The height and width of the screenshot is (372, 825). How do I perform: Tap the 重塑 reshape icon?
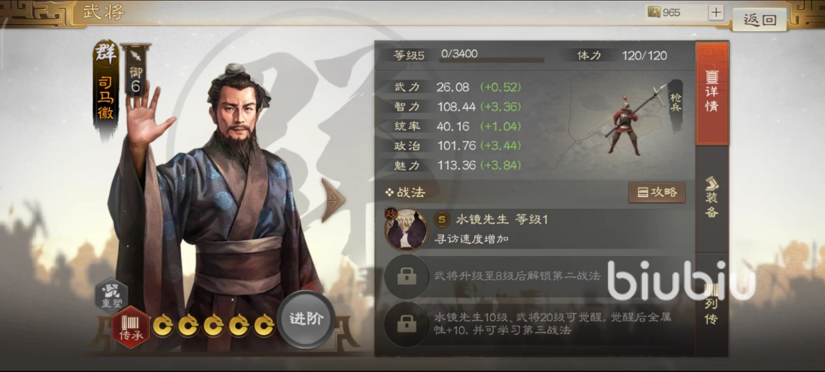111,294
